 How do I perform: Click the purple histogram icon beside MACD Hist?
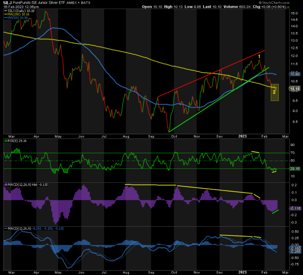click(6, 185)
